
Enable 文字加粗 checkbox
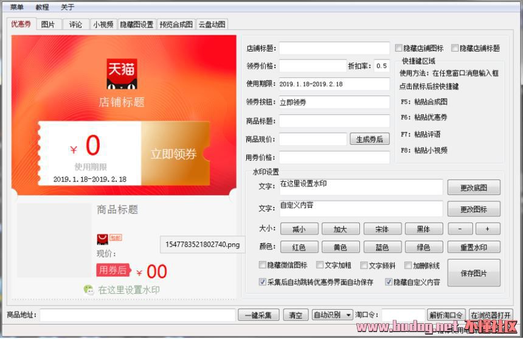319,265
